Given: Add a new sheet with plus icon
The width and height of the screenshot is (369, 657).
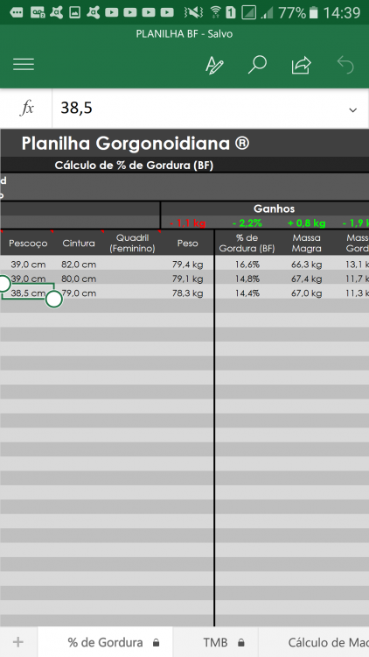Looking at the screenshot, I should pos(18,642).
